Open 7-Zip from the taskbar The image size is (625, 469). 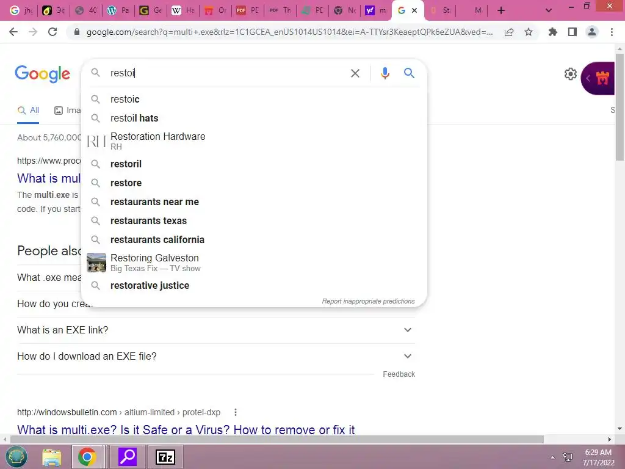click(x=165, y=457)
